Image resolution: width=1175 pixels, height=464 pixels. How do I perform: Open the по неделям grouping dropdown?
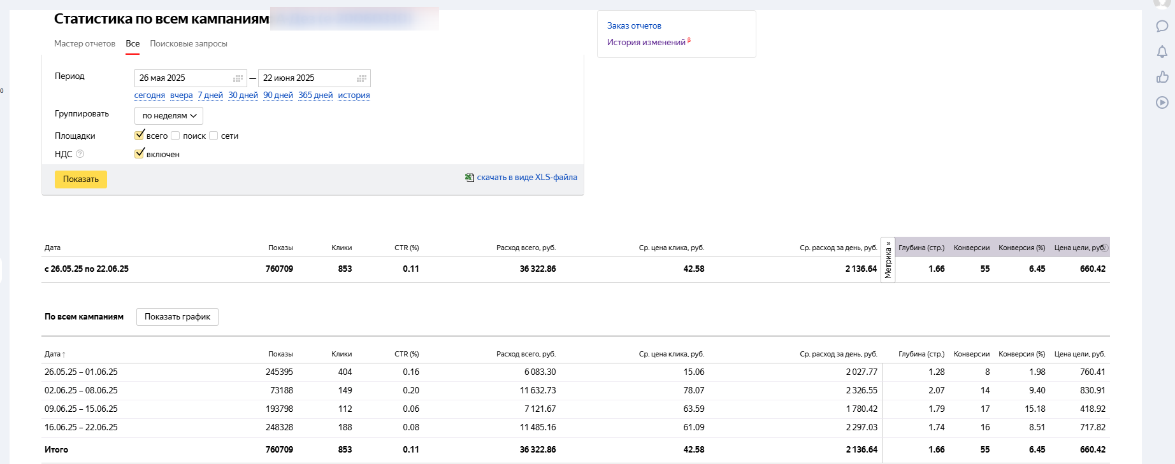[x=169, y=116]
